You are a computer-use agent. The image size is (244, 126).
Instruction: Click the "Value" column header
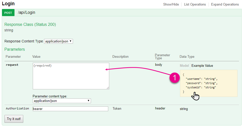(36, 56)
